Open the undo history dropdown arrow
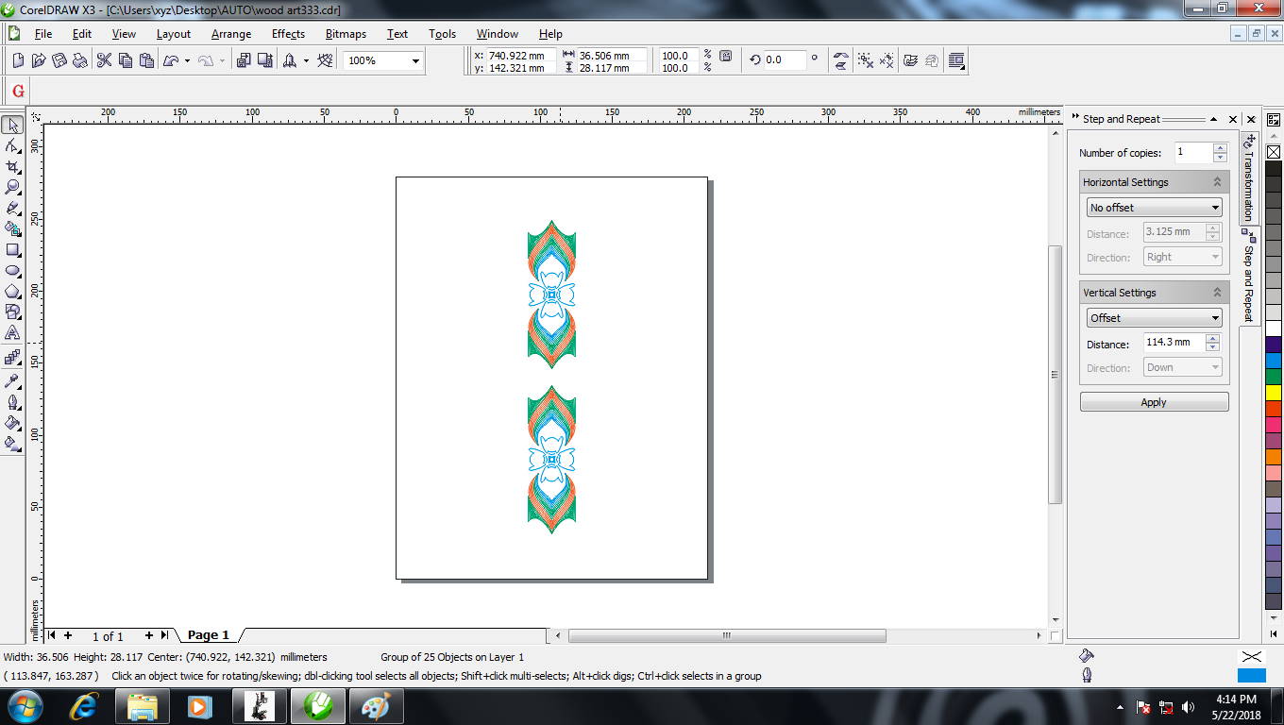1284x725 pixels. [x=187, y=60]
